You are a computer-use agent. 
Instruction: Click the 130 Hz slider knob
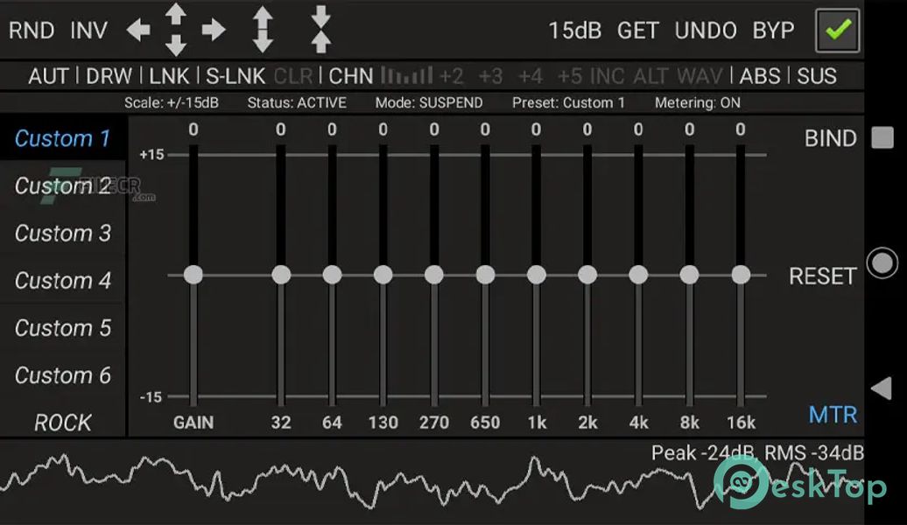[x=383, y=275]
